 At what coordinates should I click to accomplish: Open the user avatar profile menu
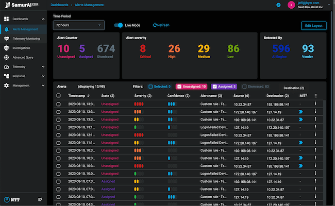(291, 5)
